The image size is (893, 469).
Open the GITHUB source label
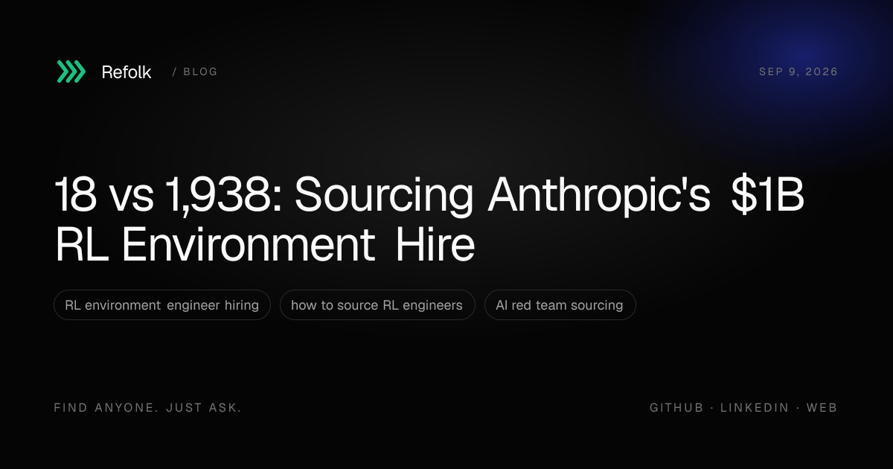click(676, 408)
